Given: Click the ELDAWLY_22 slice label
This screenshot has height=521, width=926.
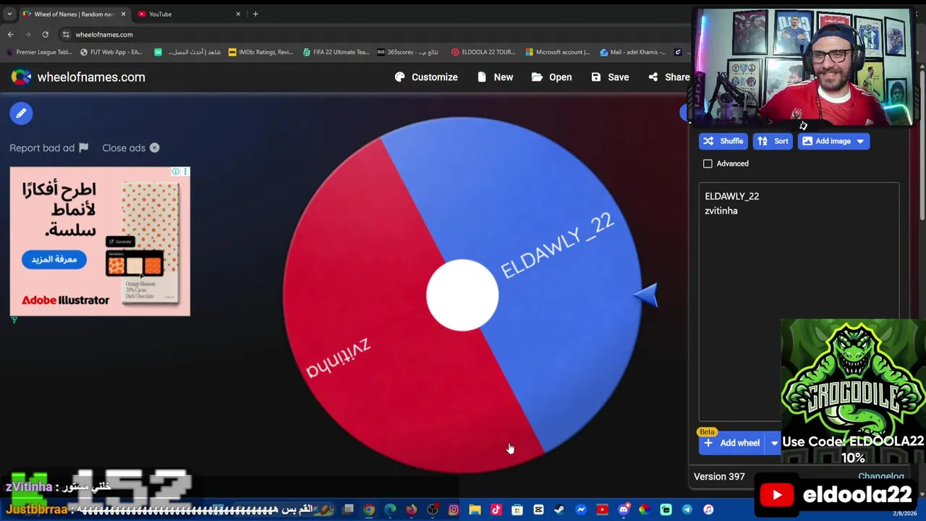Looking at the screenshot, I should (x=557, y=245).
